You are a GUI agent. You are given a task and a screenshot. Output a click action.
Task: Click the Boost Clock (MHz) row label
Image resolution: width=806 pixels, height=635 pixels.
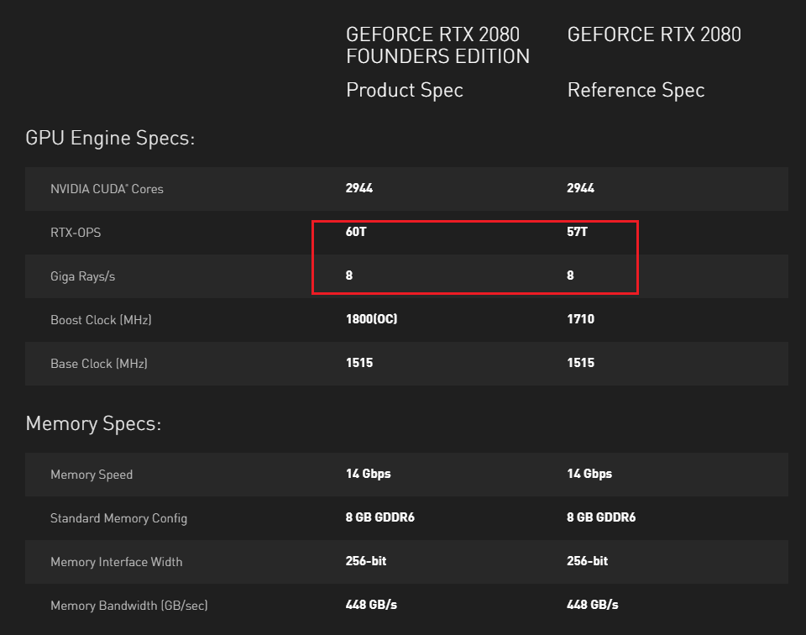101,320
